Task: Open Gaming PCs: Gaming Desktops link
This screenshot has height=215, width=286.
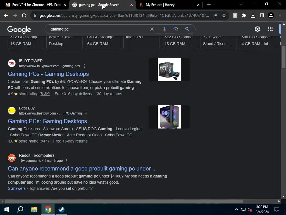Action: pos(47,121)
